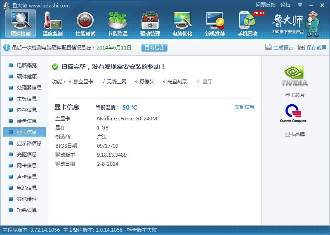Click the 保存截屏 camera icon

pyautogui.click(x=302, y=47)
